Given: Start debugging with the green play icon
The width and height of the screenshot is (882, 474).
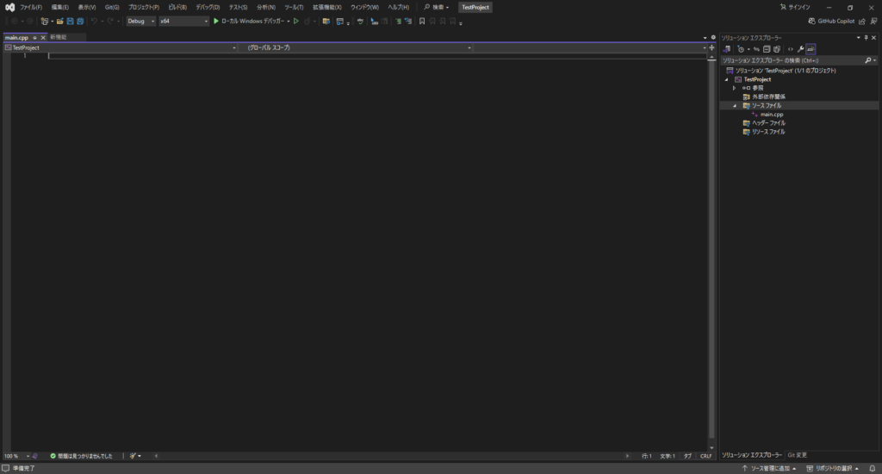Looking at the screenshot, I should [216, 21].
